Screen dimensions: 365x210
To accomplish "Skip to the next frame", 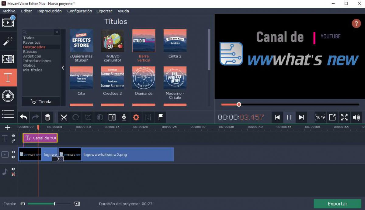I will pyautogui.click(x=301, y=117).
